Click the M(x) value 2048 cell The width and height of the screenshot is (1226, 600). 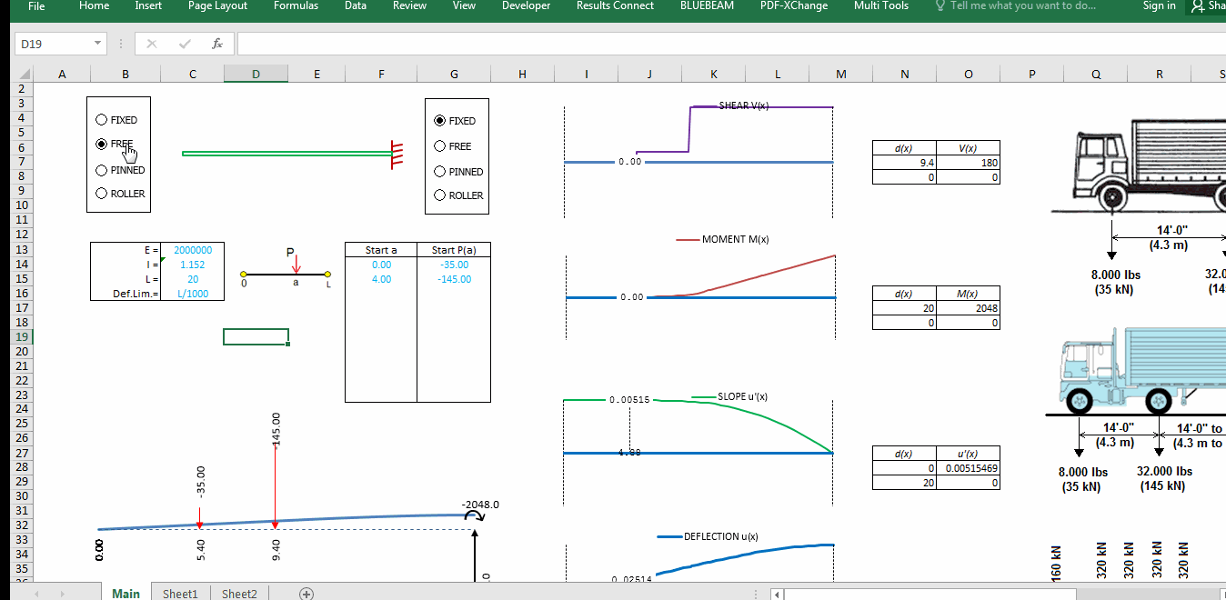[x=968, y=308]
